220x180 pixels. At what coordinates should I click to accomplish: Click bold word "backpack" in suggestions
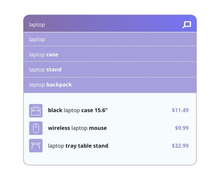point(59,85)
